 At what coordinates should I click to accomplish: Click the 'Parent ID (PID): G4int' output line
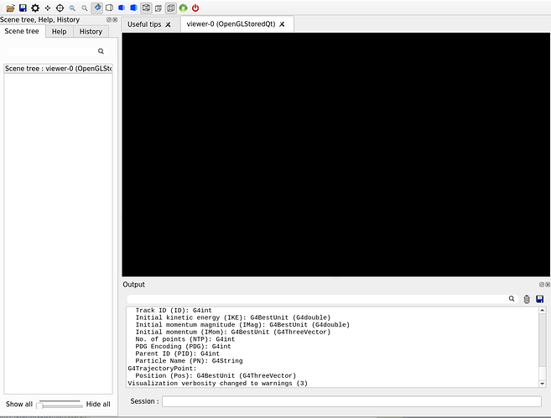point(178,353)
